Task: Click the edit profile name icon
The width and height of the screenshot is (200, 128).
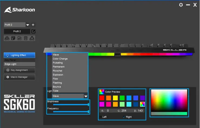Action: pyautogui.click(x=33, y=31)
